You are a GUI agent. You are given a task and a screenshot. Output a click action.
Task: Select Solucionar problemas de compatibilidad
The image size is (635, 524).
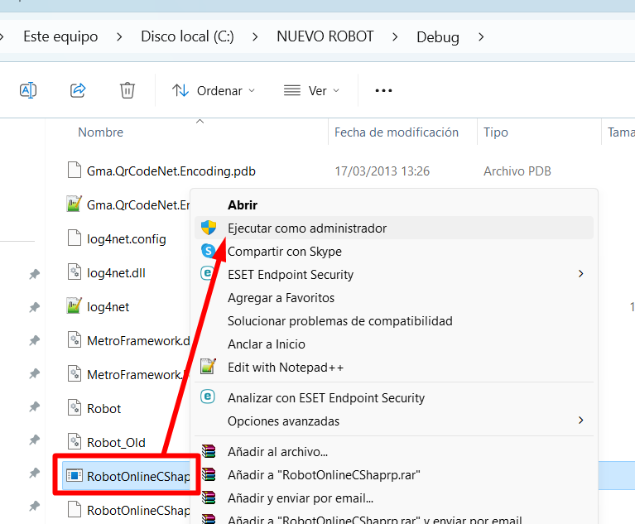click(339, 321)
